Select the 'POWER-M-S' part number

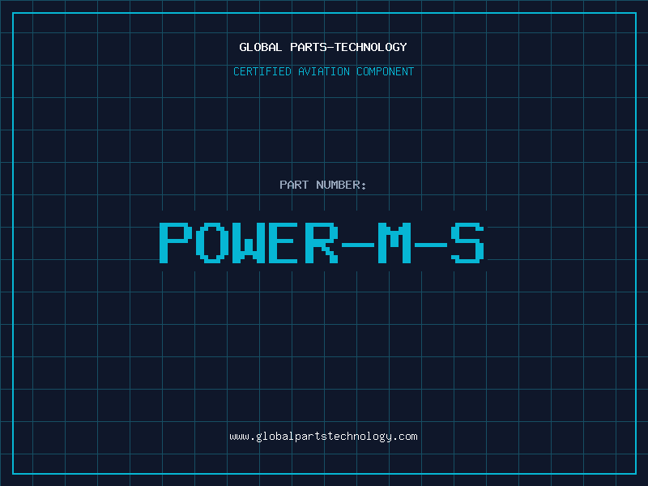pyautogui.click(x=322, y=243)
